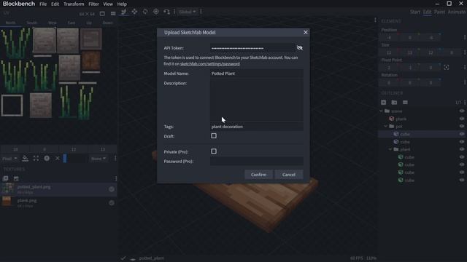Select the Pivot tool in toolbar

tap(155, 12)
